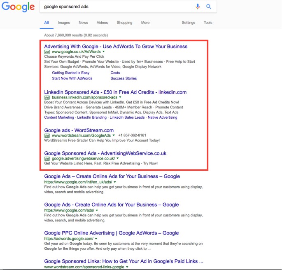Open search Tools
282x270 pixels.
pos(208,23)
